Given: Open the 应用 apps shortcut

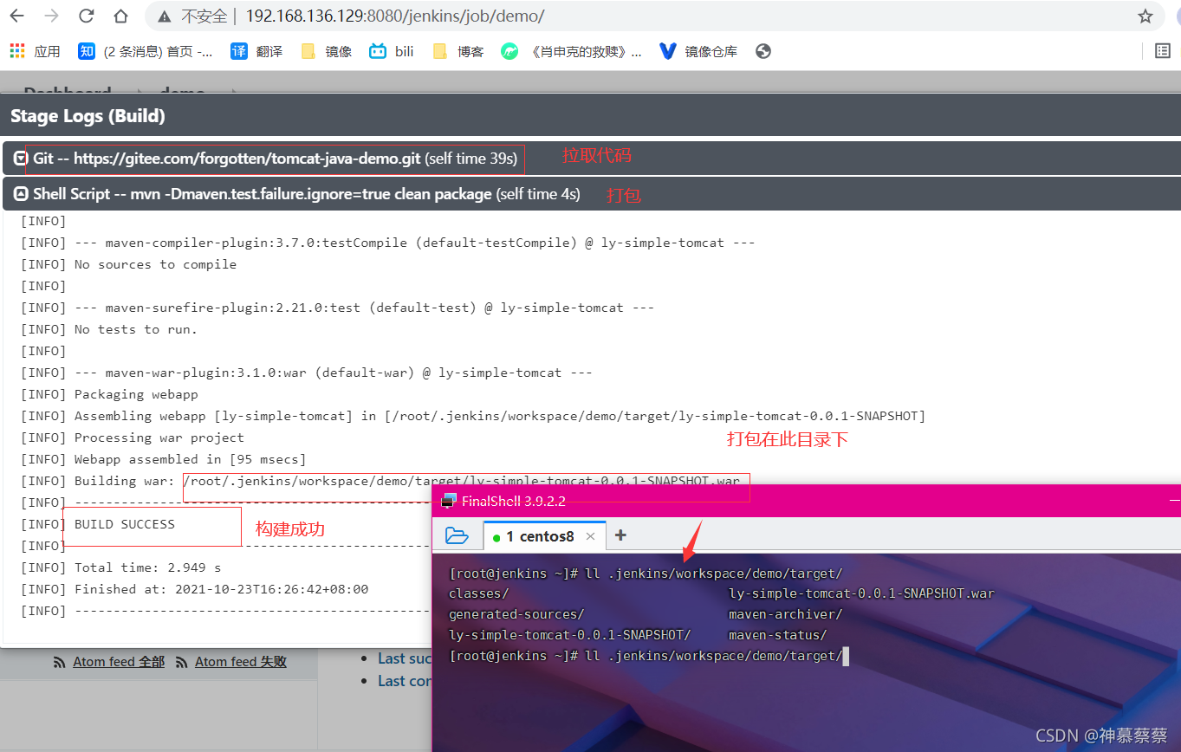Looking at the screenshot, I should pos(36,51).
